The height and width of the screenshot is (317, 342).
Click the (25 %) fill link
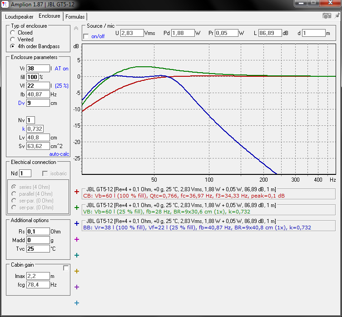point(62,86)
